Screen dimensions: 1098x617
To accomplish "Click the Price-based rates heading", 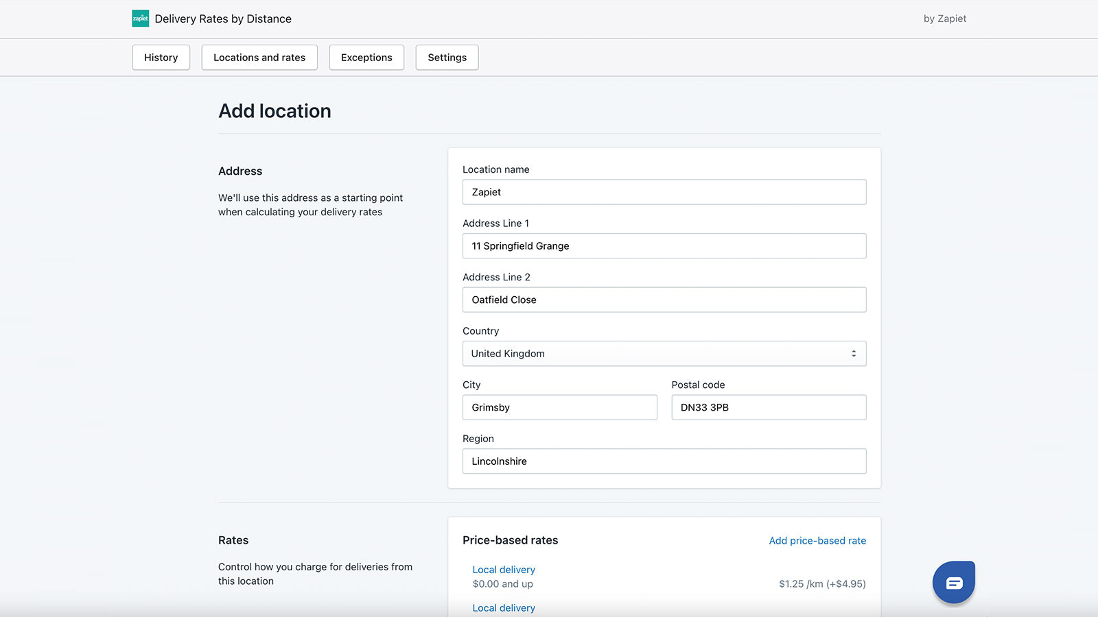I will pos(510,540).
